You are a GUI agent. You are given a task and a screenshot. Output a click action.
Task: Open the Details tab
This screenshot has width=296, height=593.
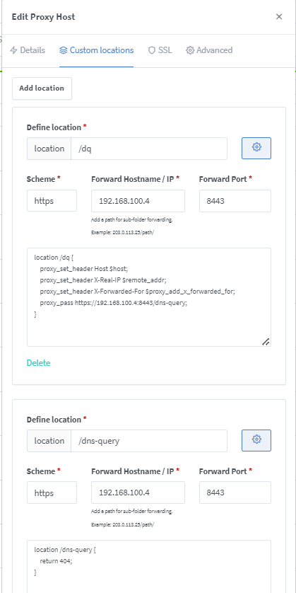click(28, 50)
